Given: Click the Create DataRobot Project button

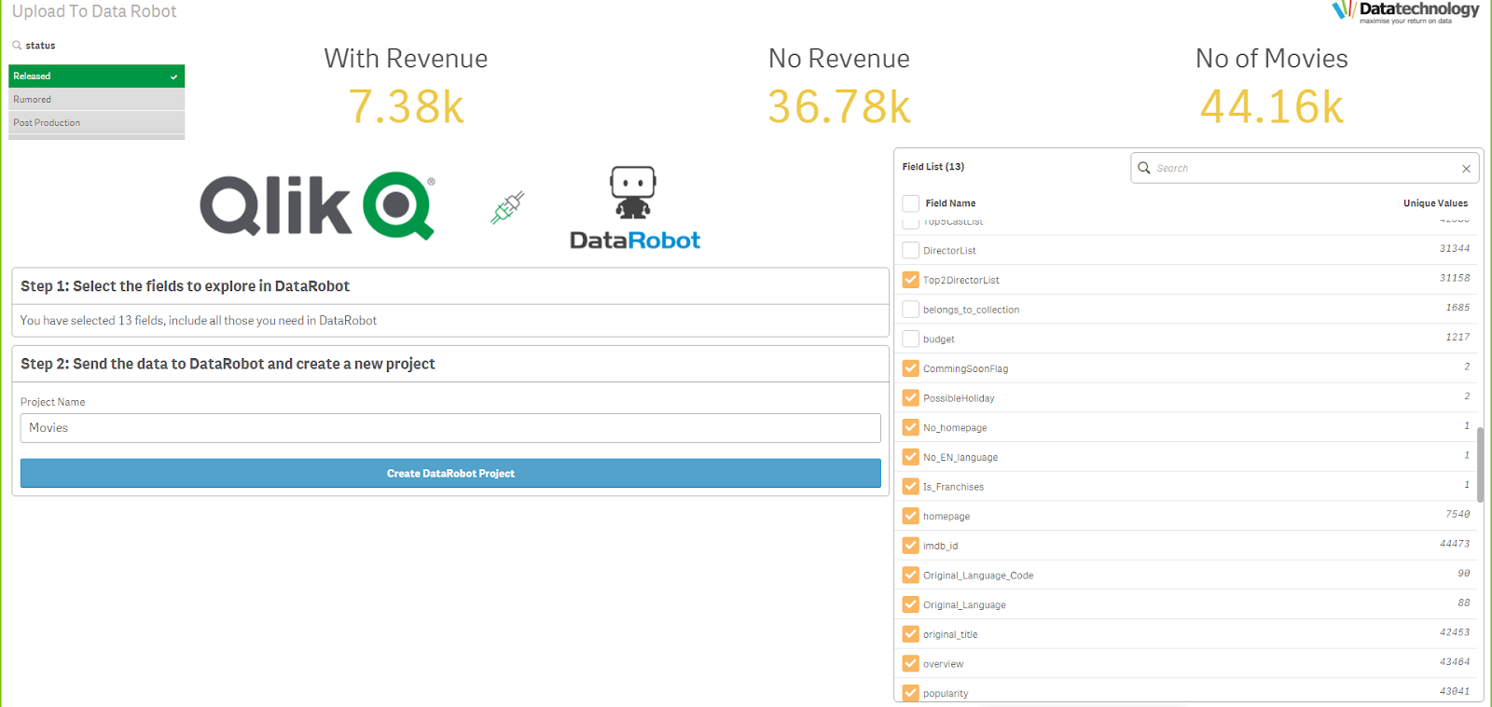Looking at the screenshot, I should click(450, 473).
